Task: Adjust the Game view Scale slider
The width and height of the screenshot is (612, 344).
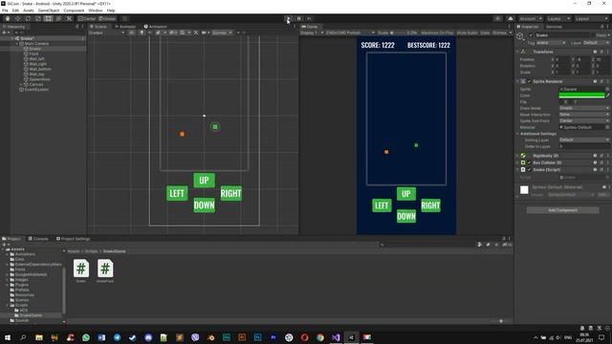Action: 398,32
